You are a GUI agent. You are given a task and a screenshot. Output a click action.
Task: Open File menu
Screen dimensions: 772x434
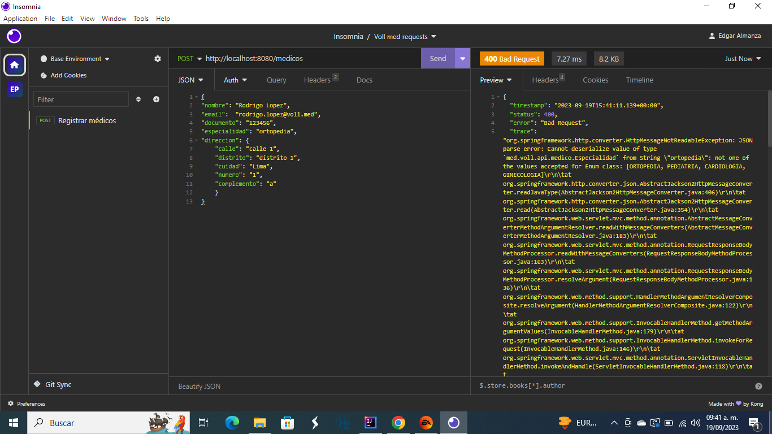coord(50,18)
